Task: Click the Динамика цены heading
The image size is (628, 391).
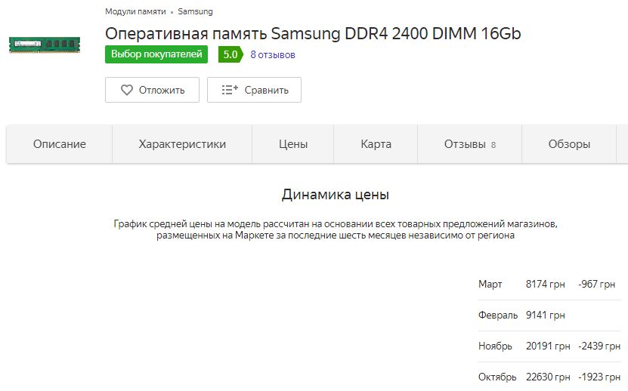Action: 336,195
